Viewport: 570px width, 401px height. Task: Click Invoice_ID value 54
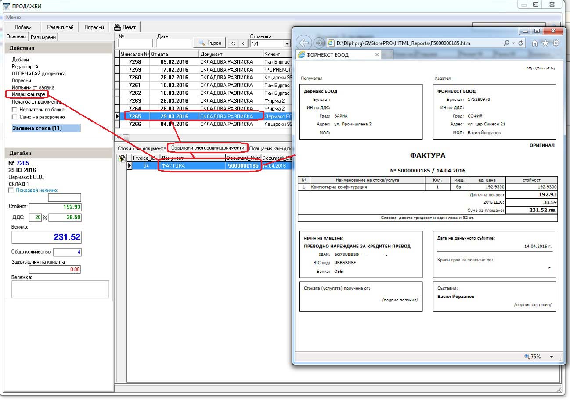point(146,166)
